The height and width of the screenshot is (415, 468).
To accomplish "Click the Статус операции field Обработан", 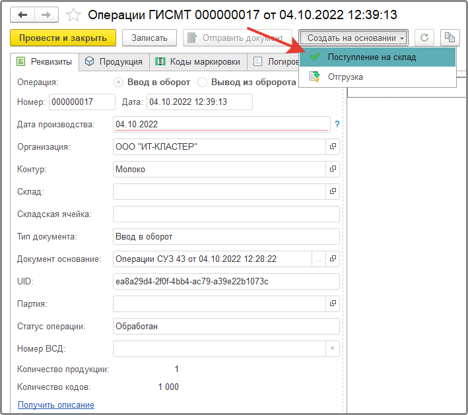I will [x=226, y=326].
